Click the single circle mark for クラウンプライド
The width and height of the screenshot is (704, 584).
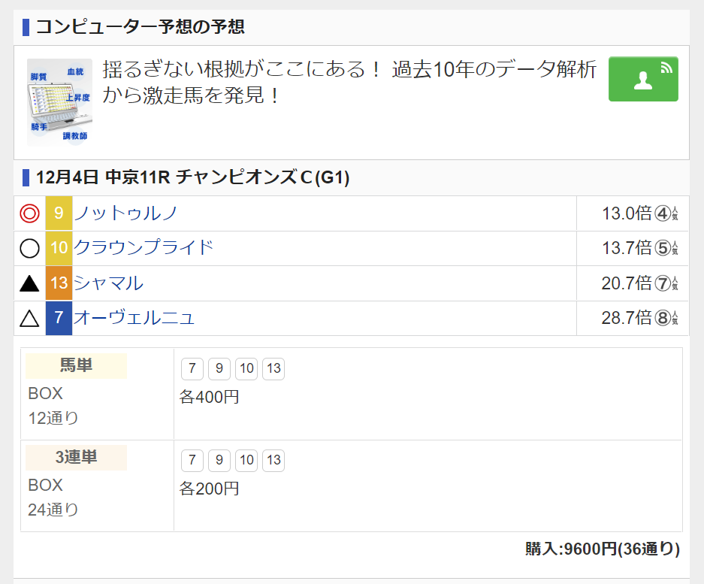(x=29, y=248)
